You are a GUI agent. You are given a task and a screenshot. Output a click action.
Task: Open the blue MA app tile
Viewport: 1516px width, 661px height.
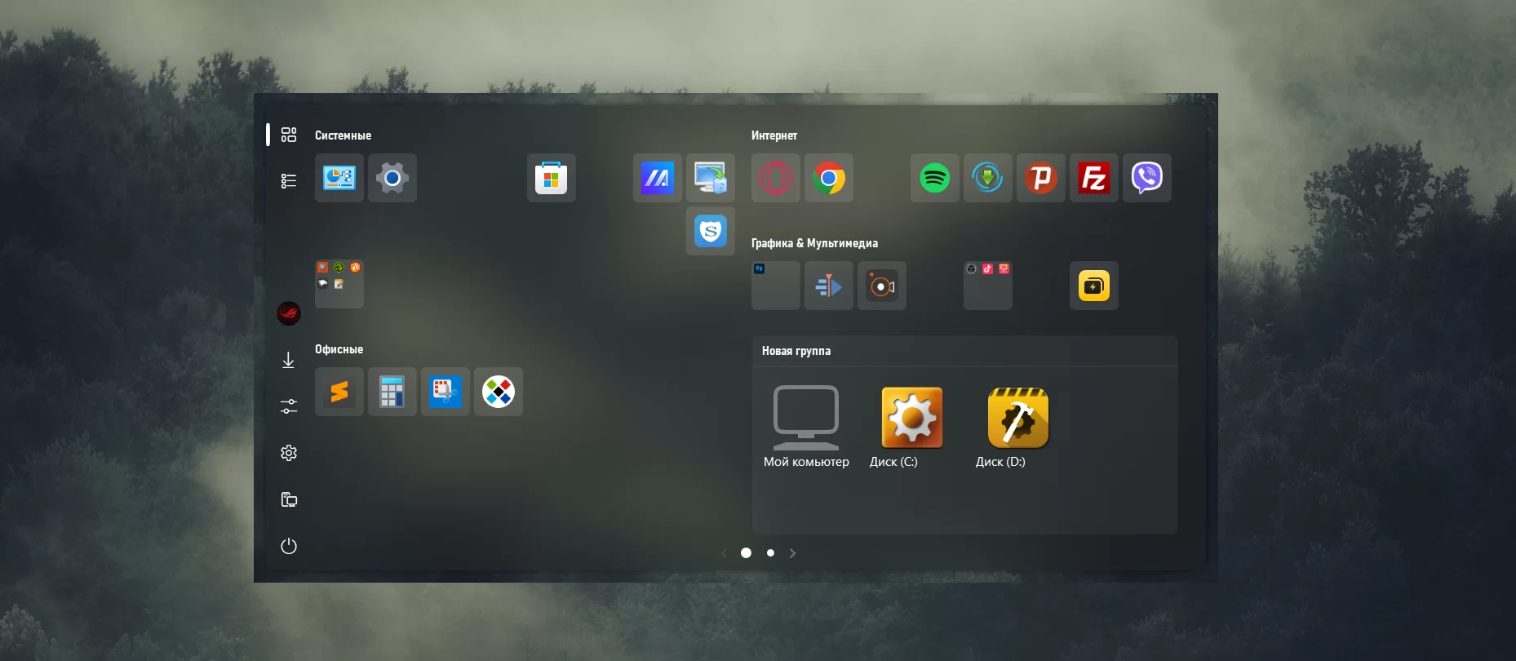point(658,178)
